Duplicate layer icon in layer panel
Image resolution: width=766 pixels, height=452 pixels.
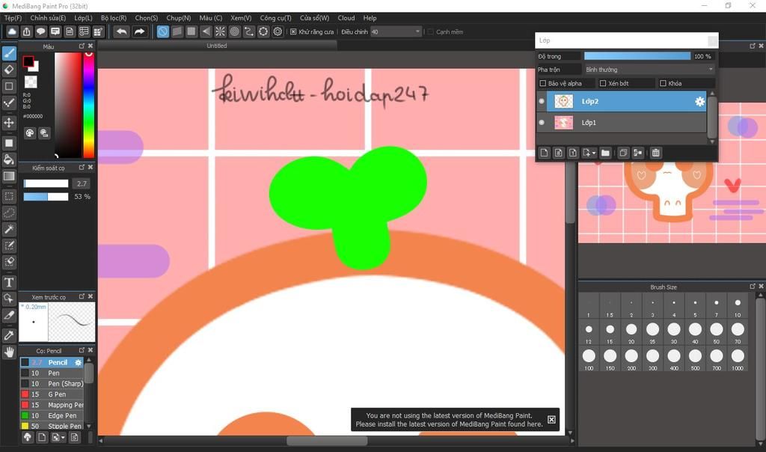[623, 153]
